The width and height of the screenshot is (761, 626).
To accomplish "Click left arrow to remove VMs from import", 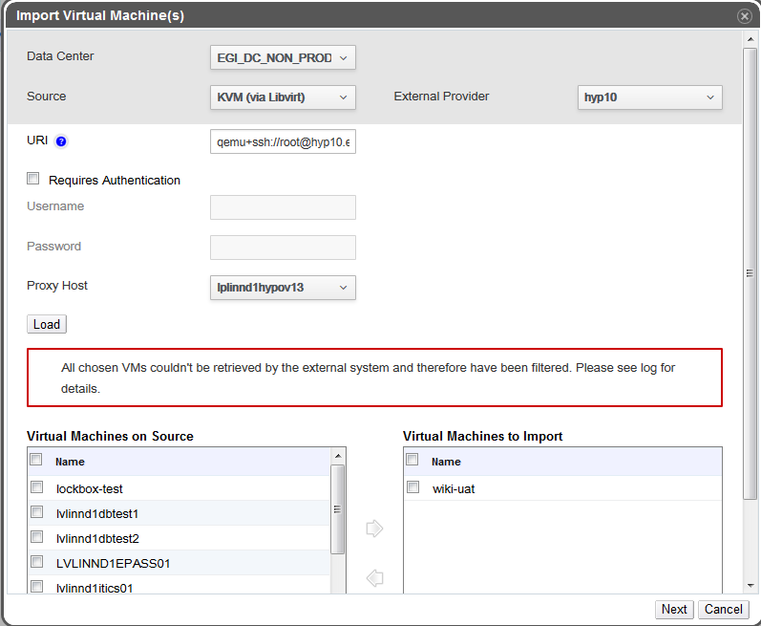I will (x=374, y=577).
